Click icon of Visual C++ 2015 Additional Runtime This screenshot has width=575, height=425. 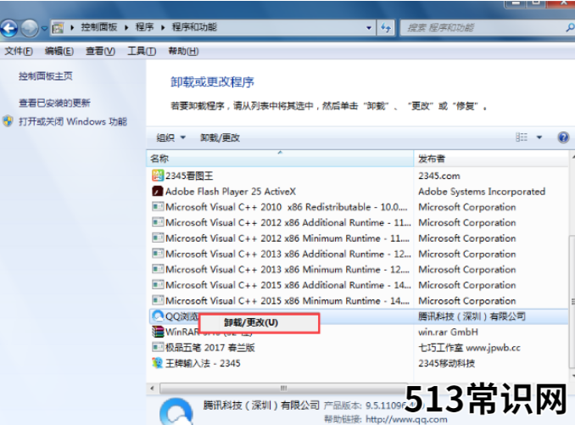tap(158, 284)
